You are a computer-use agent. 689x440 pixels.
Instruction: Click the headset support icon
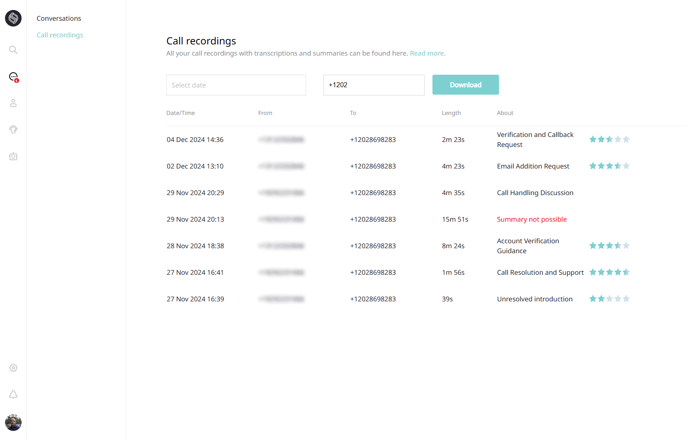tap(13, 130)
